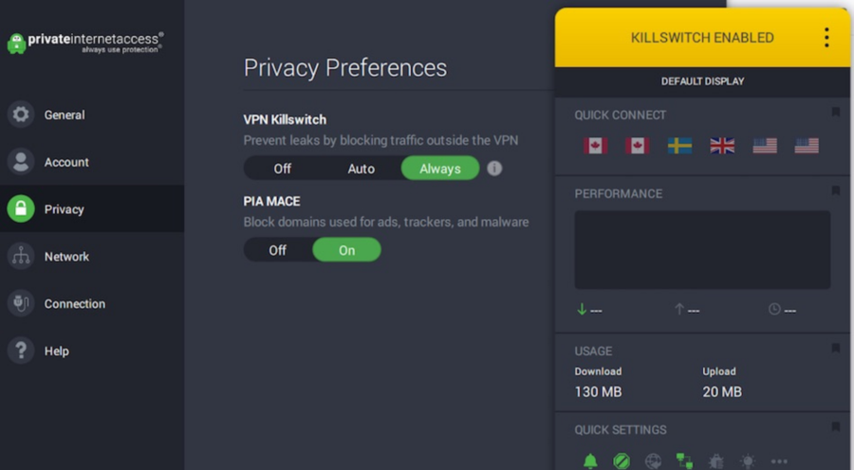The width and height of the screenshot is (854, 470).
Task: Click the port forwarding globe quick setting
Action: tap(653, 461)
